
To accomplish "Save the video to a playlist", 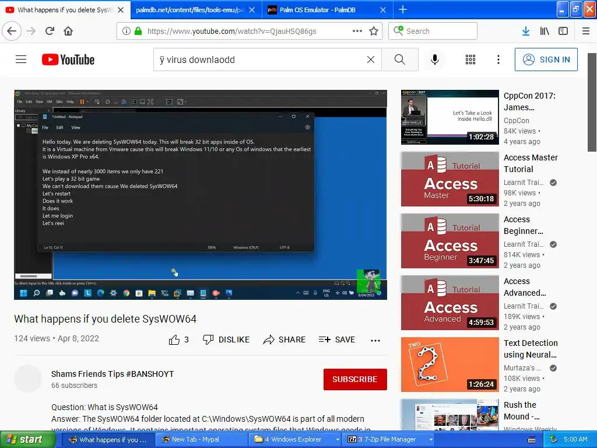I will tap(337, 339).
